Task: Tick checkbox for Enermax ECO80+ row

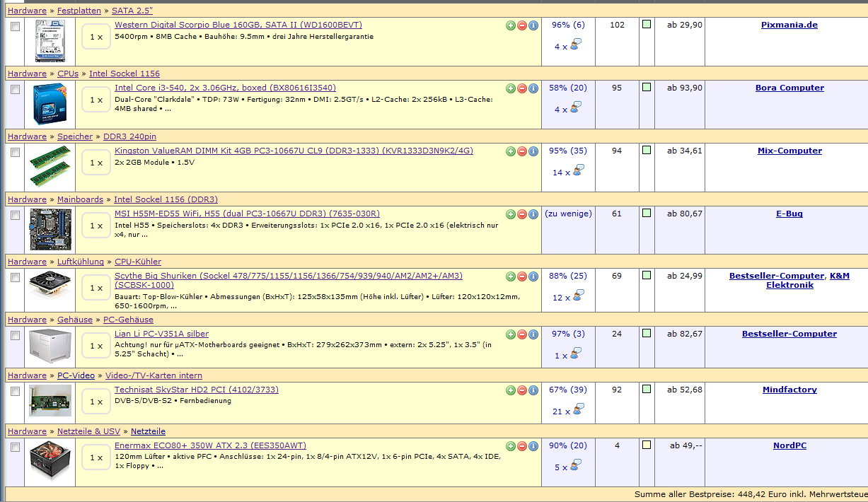Action: pyautogui.click(x=16, y=447)
